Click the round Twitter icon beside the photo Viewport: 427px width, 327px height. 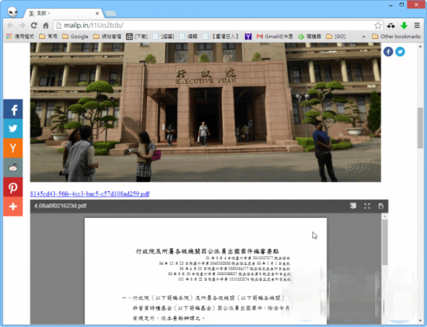[400, 52]
